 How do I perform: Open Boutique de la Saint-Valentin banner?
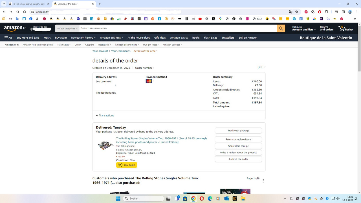[326, 37]
